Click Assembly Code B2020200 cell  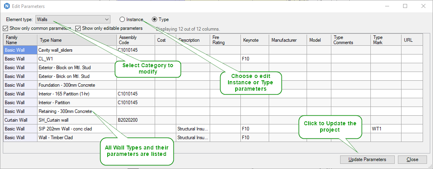[x=135, y=120]
